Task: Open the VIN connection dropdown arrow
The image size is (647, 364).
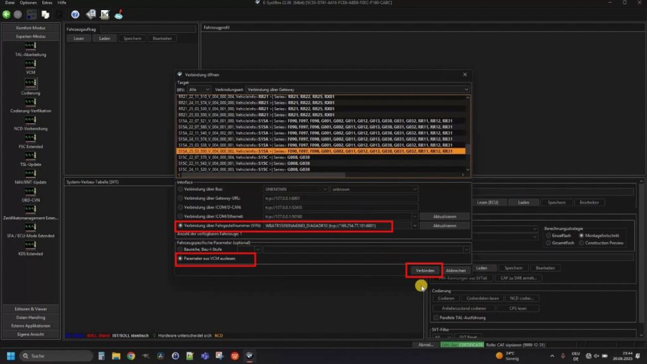Action: (414, 225)
